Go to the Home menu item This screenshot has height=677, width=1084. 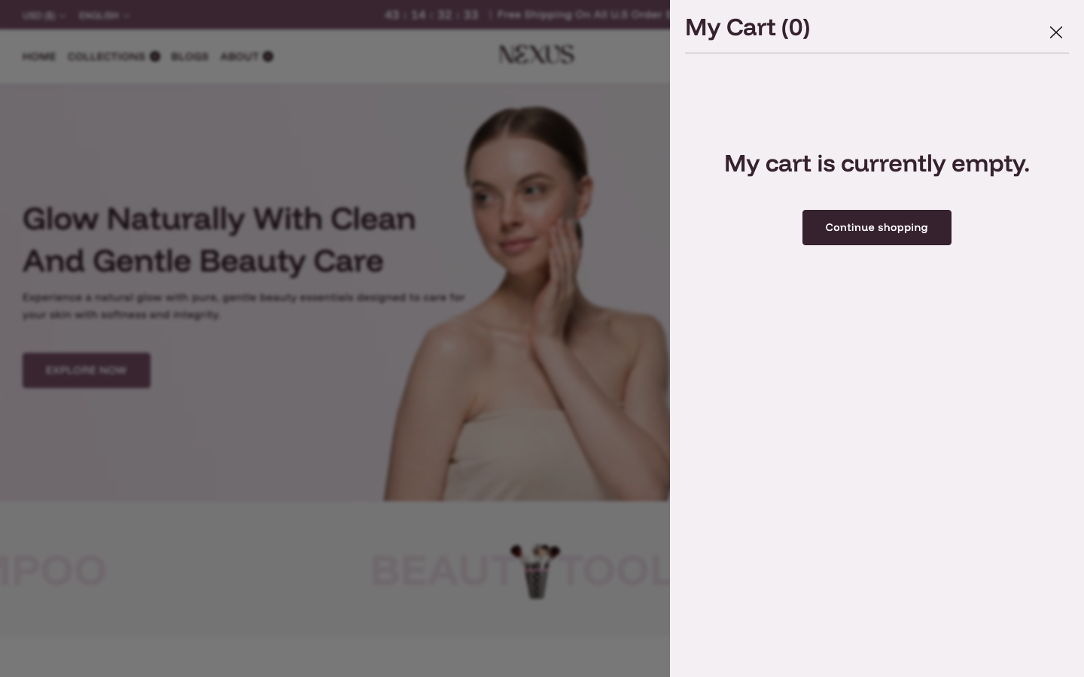coord(39,56)
